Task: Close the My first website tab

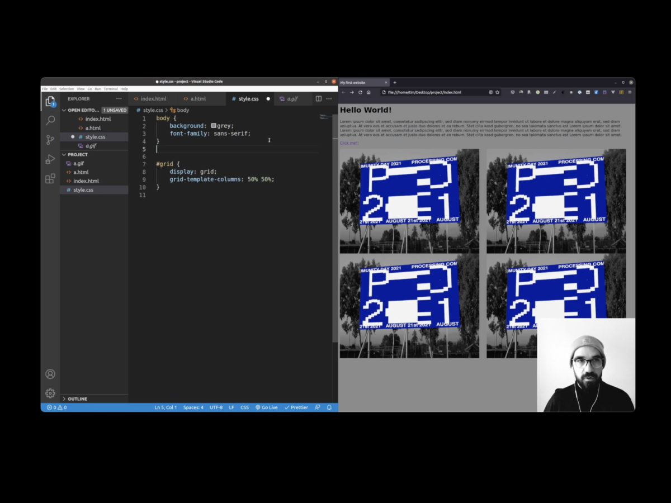Action: [386, 83]
